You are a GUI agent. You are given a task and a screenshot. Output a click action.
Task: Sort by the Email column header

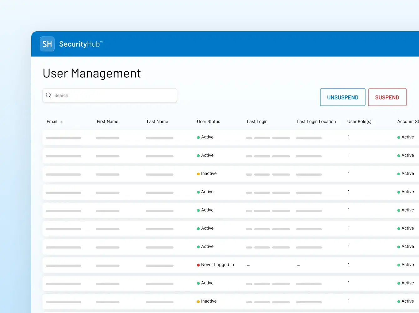click(x=52, y=122)
